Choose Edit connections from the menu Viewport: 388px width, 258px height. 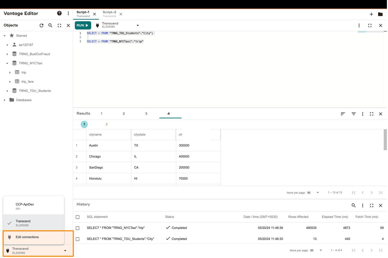27,237
